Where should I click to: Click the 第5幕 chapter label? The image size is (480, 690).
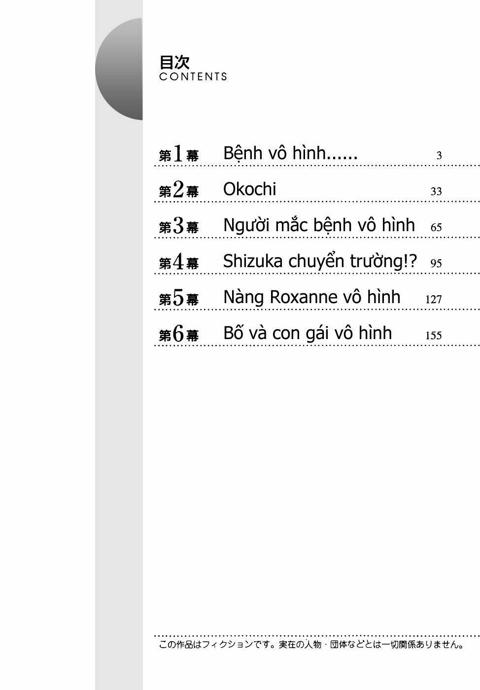point(178,299)
